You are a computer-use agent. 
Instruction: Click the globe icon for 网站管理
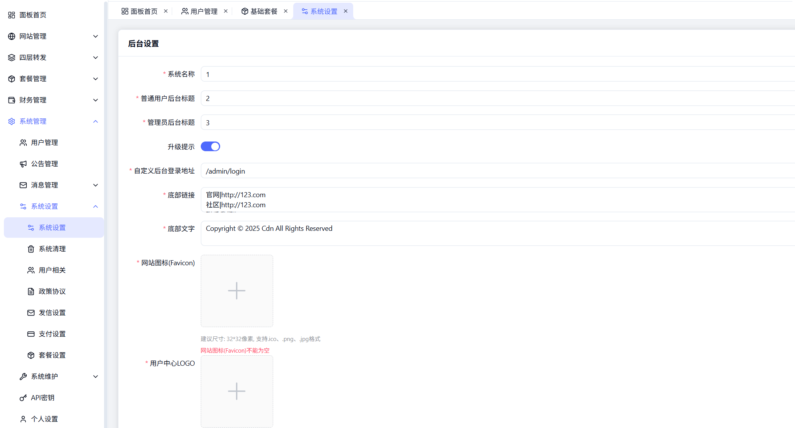coord(12,36)
